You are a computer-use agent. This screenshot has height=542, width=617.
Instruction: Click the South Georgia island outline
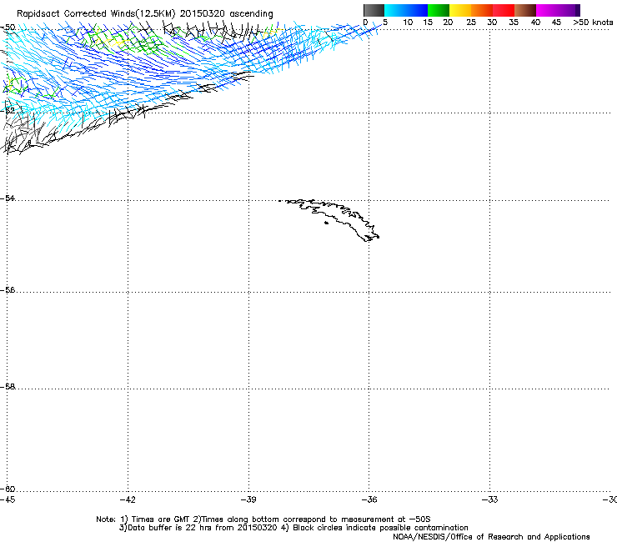330,219
